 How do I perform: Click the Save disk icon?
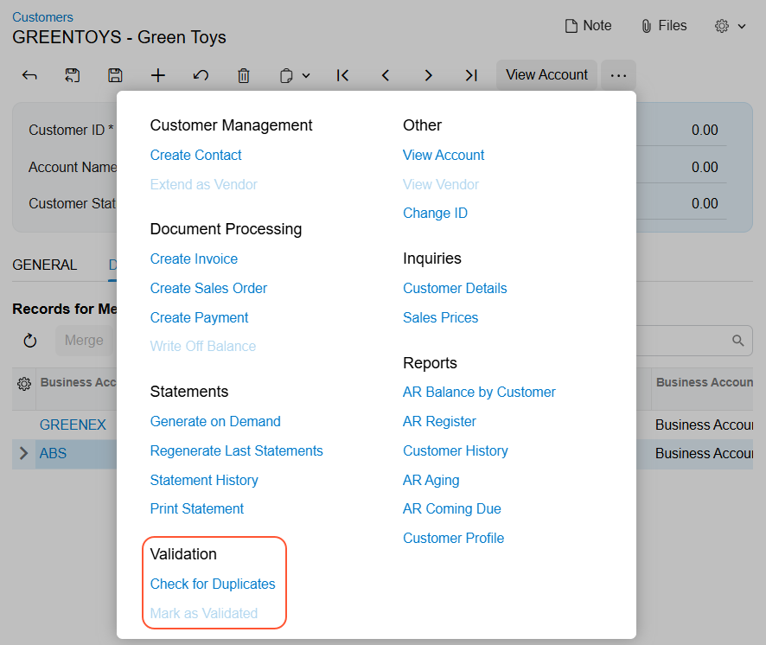click(115, 75)
